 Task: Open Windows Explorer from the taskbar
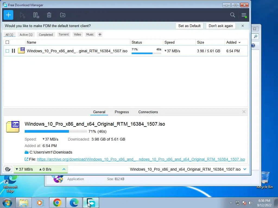(24, 203)
